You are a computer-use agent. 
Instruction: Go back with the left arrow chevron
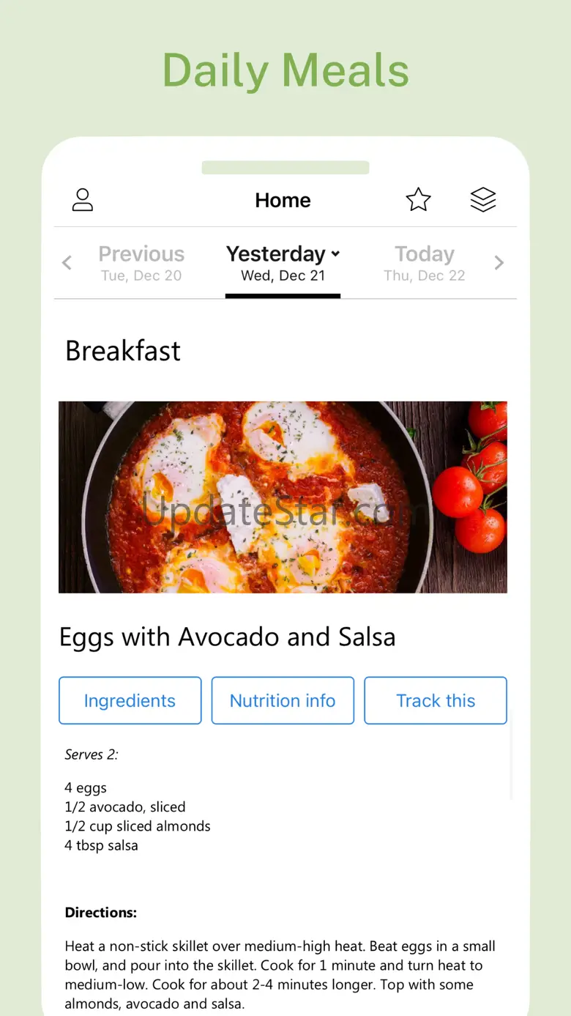67,262
